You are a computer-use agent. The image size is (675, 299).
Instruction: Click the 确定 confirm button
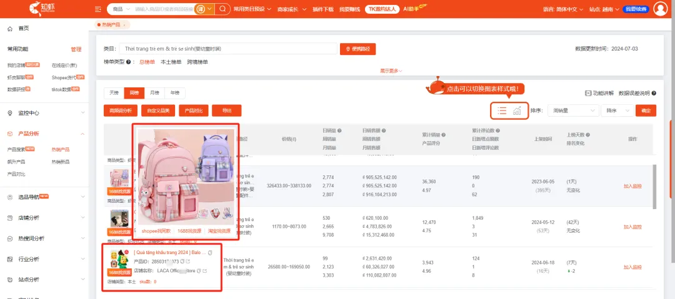[x=646, y=110]
